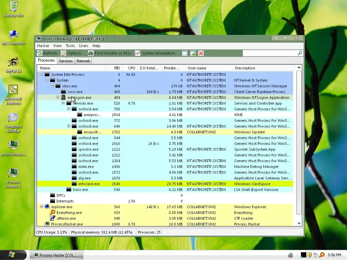
Task: Sort by User name column header
Action: [209, 68]
